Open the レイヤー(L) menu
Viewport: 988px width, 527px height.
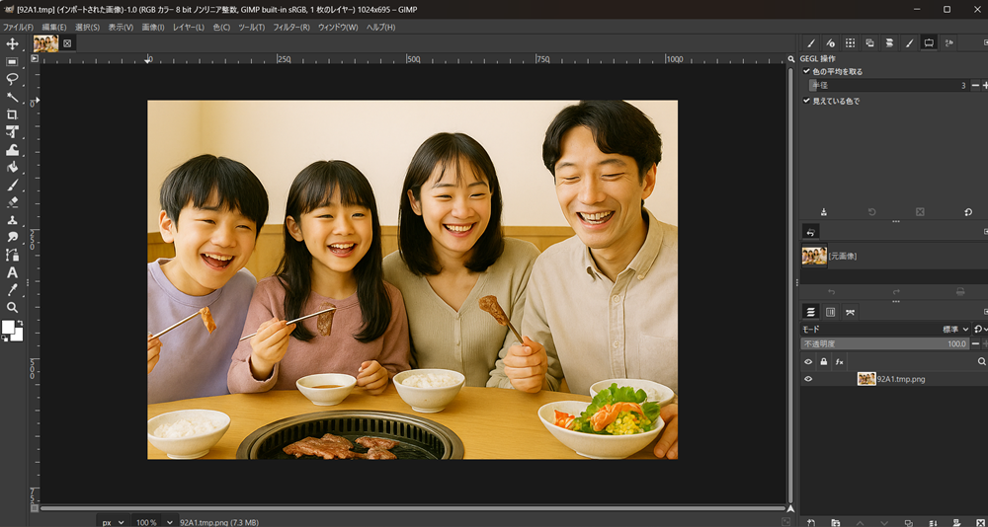189,27
